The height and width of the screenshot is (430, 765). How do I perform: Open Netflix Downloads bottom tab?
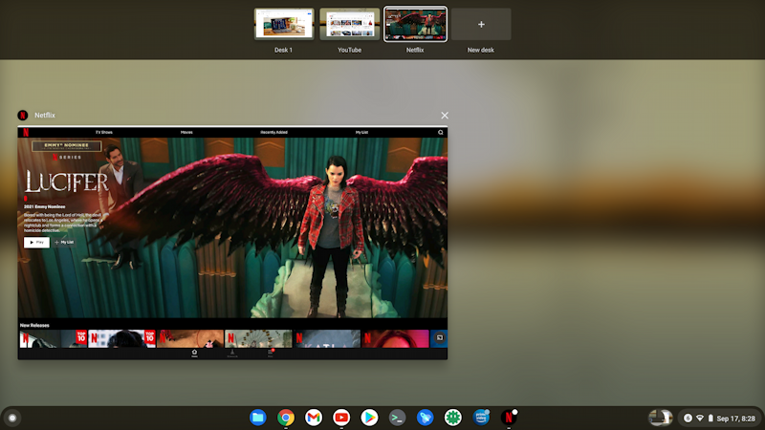pyautogui.click(x=232, y=354)
